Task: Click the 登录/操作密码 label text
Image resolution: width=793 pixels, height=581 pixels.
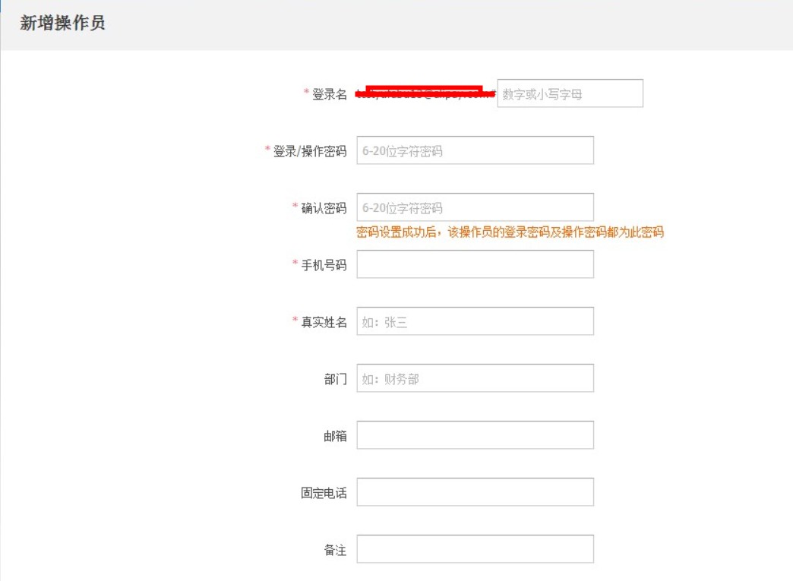Action: 310,151
